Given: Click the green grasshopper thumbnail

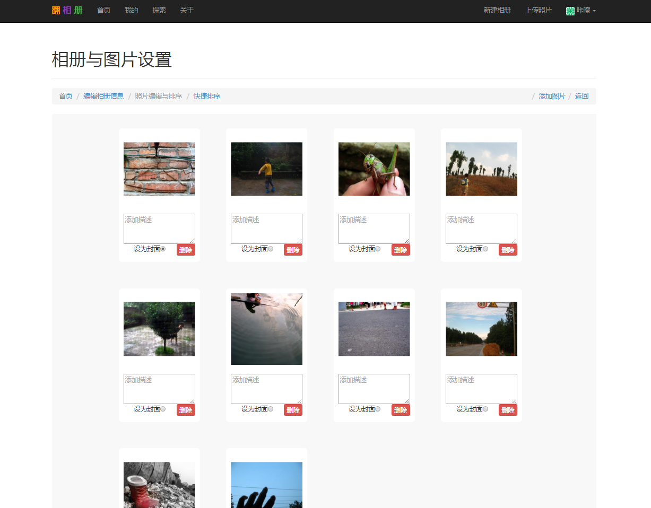Looking at the screenshot, I should click(x=374, y=169).
